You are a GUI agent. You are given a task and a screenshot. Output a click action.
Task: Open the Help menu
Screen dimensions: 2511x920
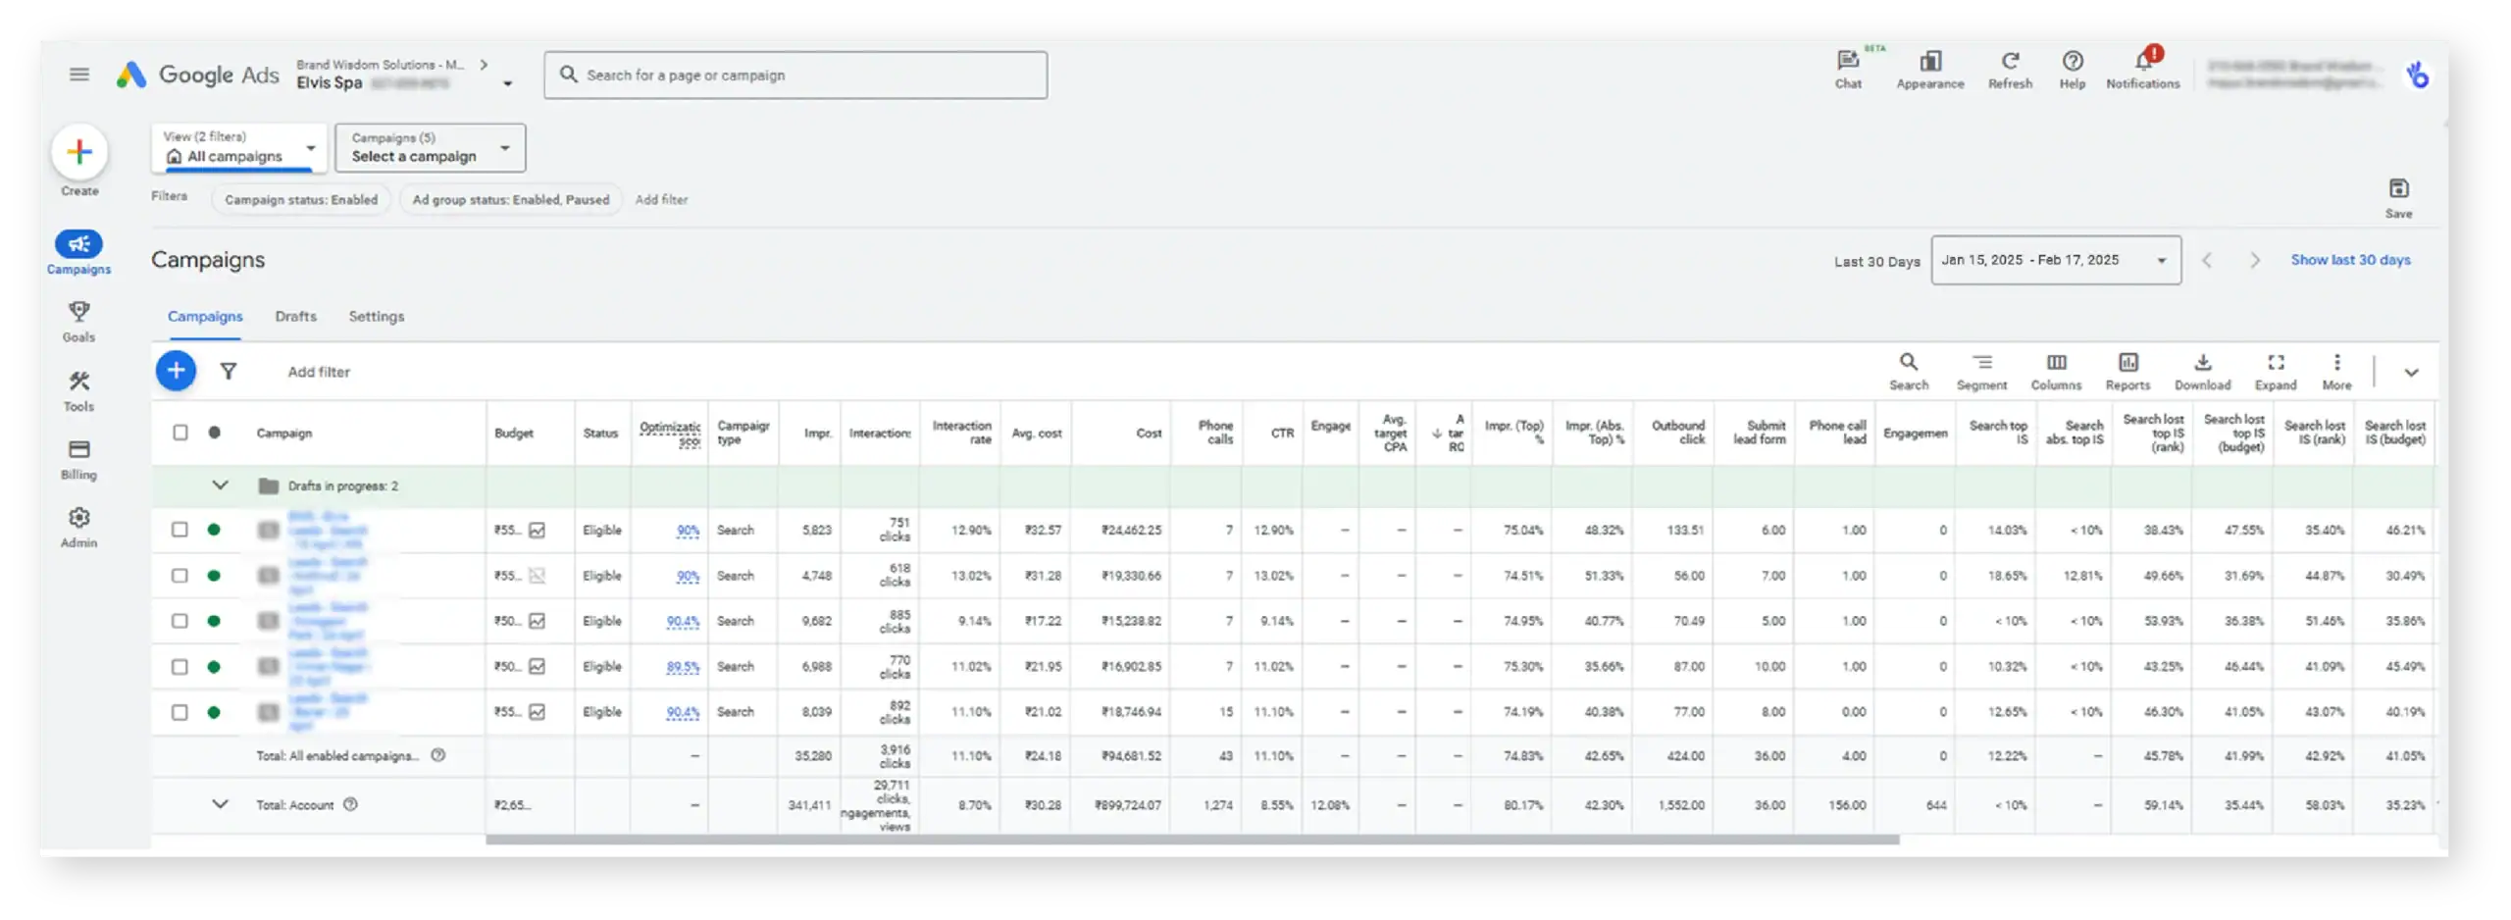[x=2072, y=69]
